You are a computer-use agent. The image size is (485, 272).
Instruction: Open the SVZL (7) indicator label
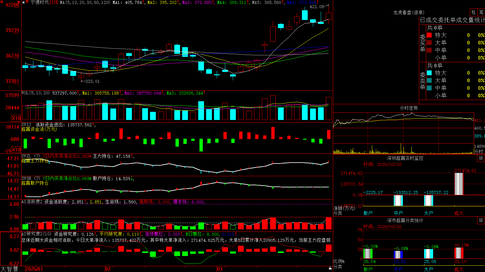tap(31, 156)
